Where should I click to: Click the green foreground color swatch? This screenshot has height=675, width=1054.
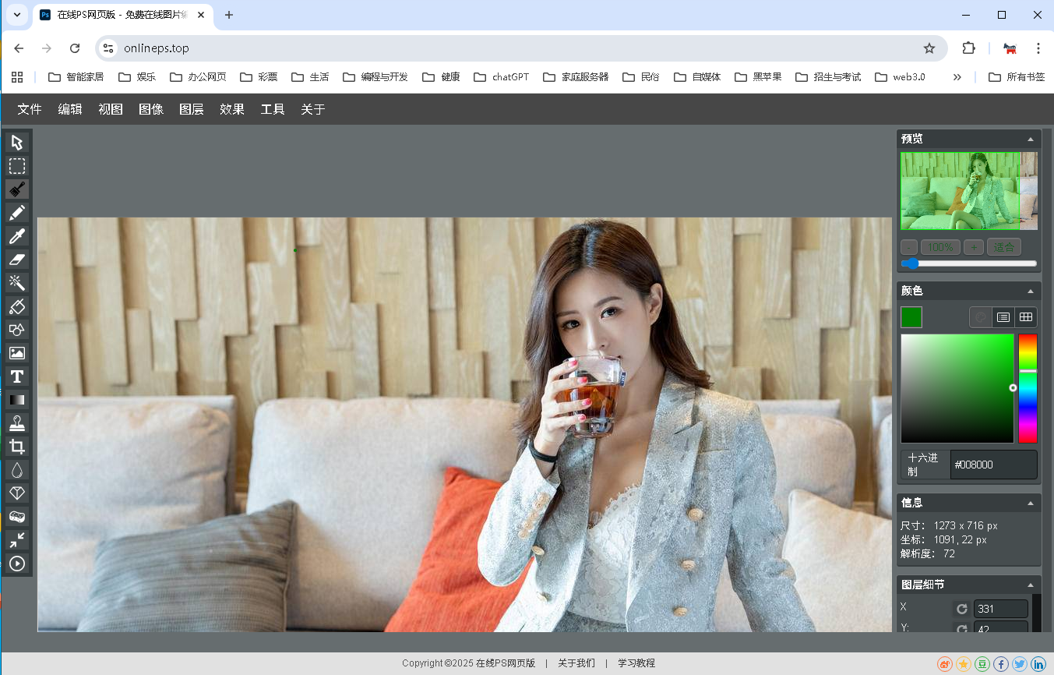pos(911,317)
